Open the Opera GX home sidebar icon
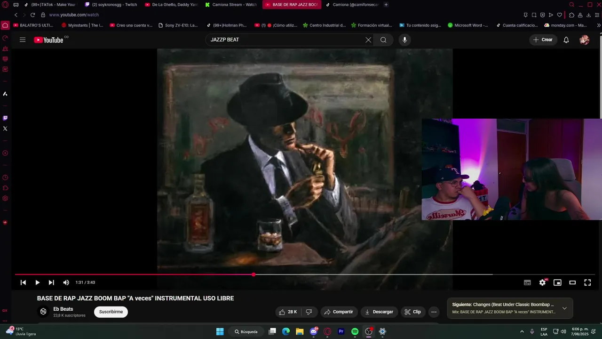The height and width of the screenshot is (339, 602). pos(5,25)
